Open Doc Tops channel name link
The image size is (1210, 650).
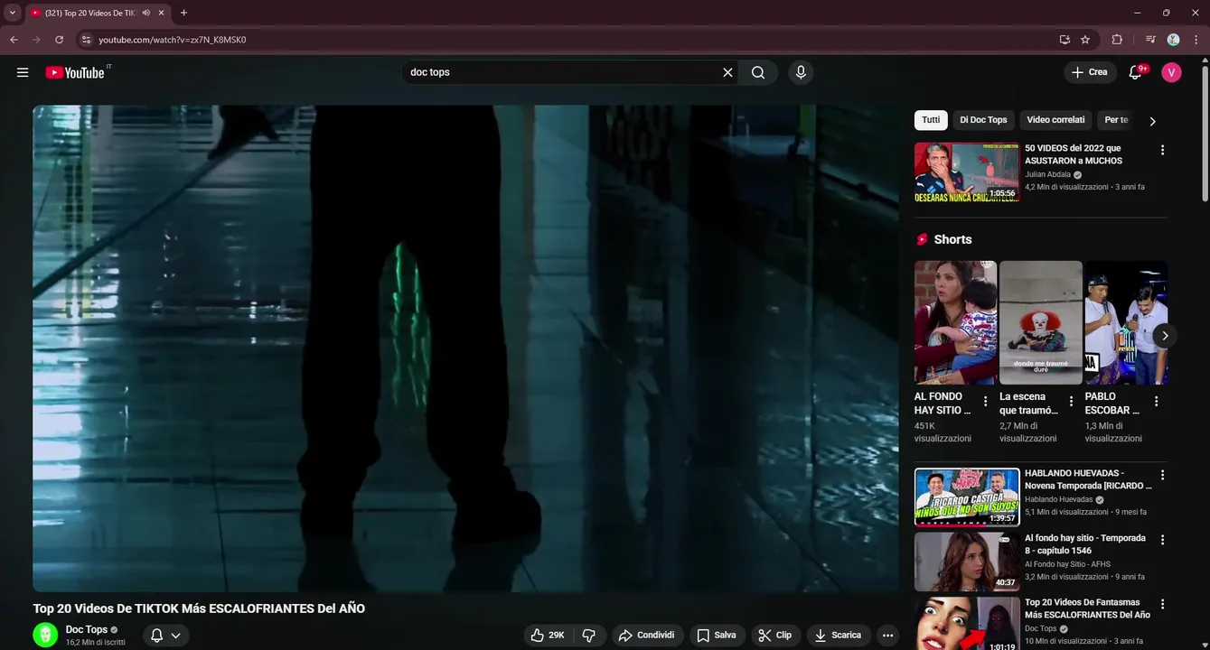coord(87,629)
